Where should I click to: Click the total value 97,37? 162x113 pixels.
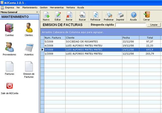click(150, 42)
